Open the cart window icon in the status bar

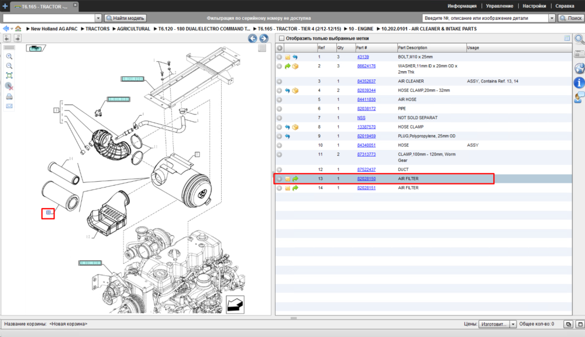pos(568,324)
